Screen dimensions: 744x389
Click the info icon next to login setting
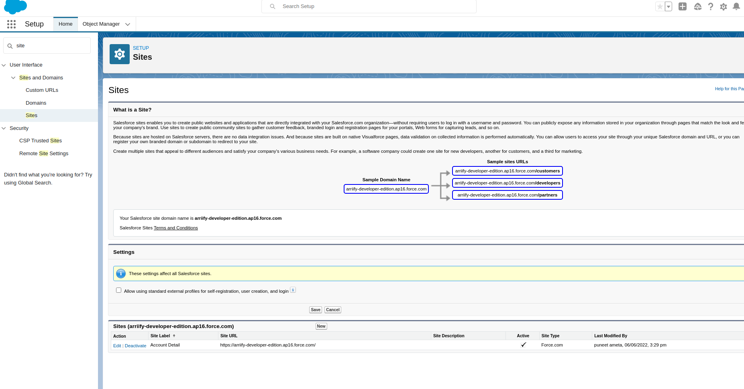tap(293, 290)
